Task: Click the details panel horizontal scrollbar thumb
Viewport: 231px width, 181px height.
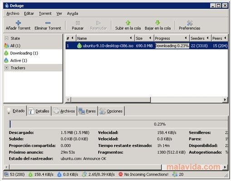Action: [x=85, y=167]
